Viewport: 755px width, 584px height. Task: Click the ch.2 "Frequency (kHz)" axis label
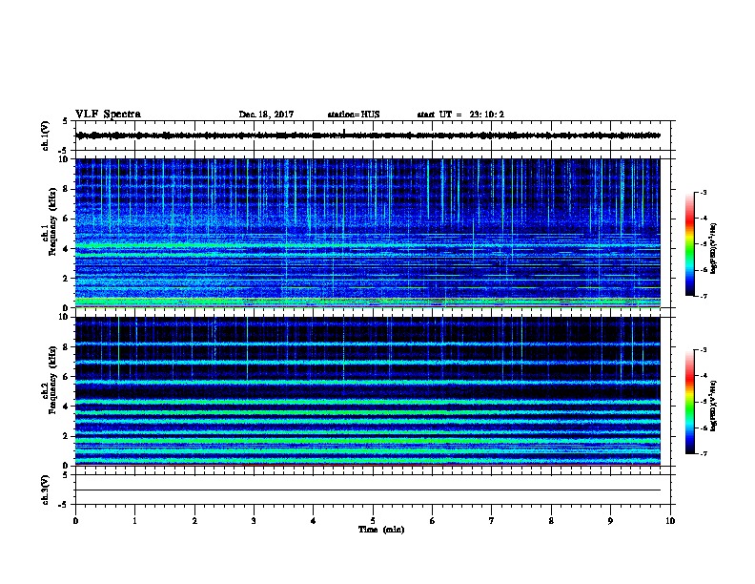pos(52,380)
